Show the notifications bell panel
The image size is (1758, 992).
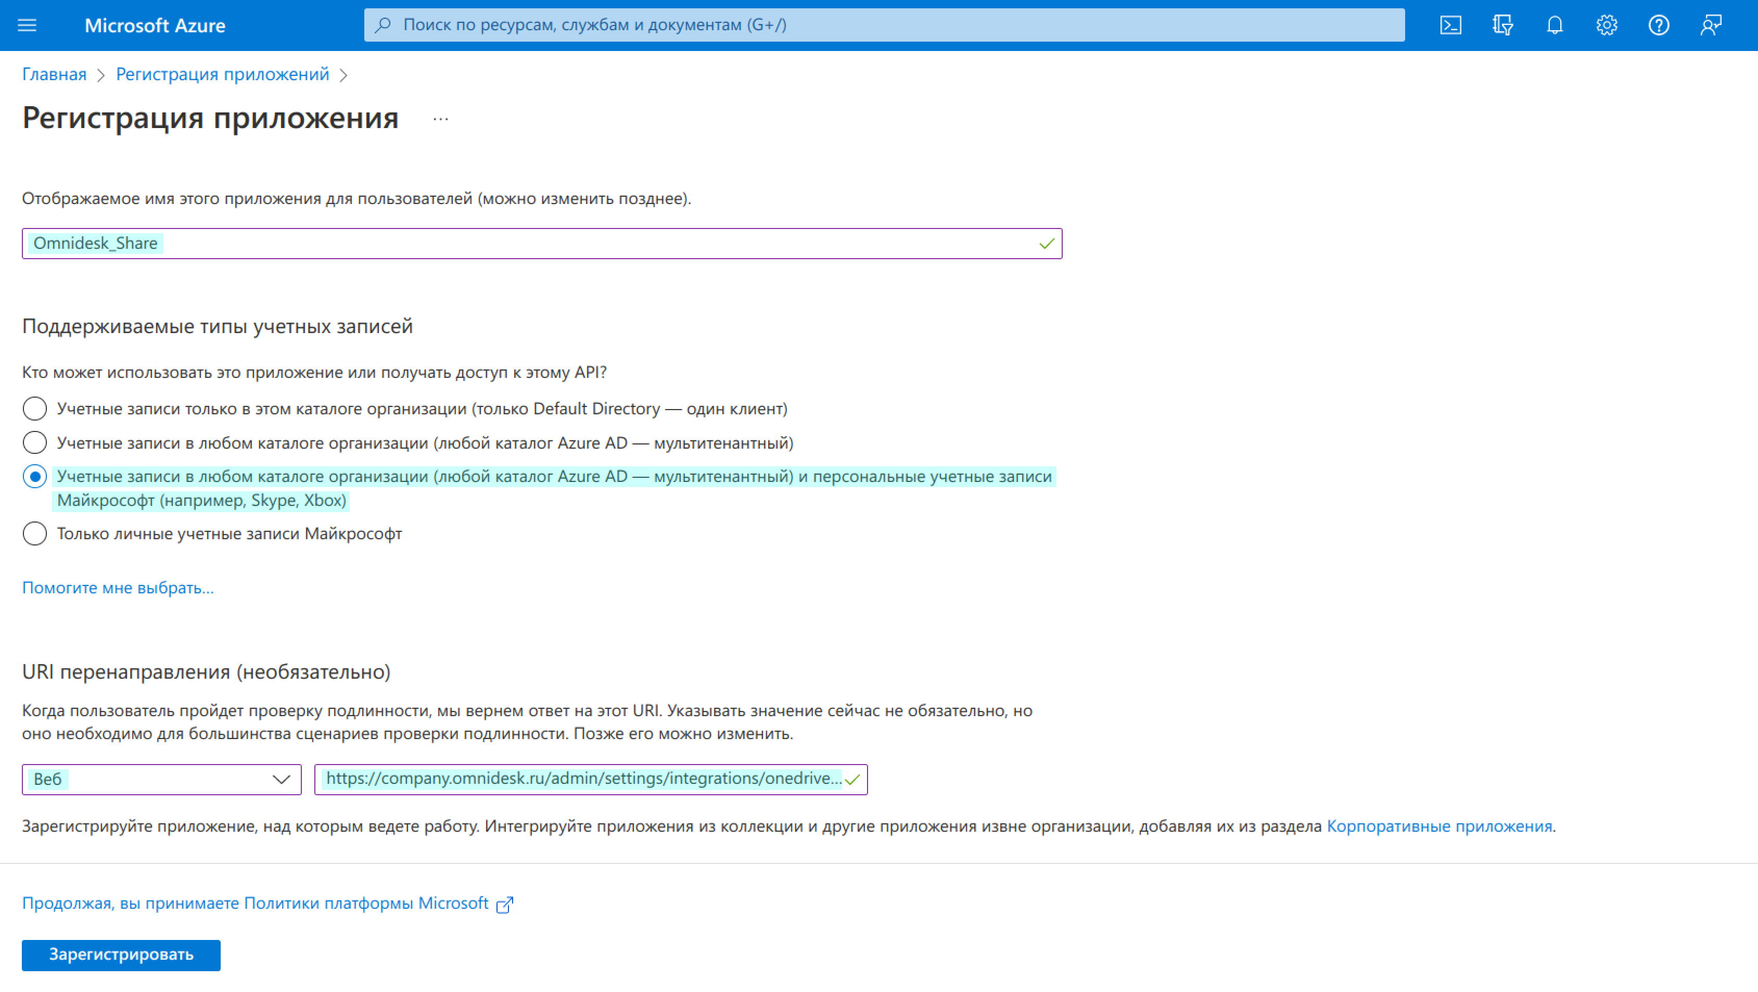[1555, 26]
